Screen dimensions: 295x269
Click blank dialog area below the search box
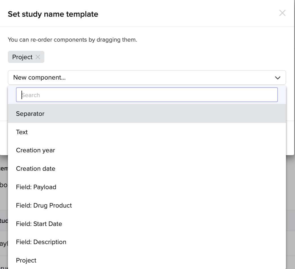click(x=290, y=136)
